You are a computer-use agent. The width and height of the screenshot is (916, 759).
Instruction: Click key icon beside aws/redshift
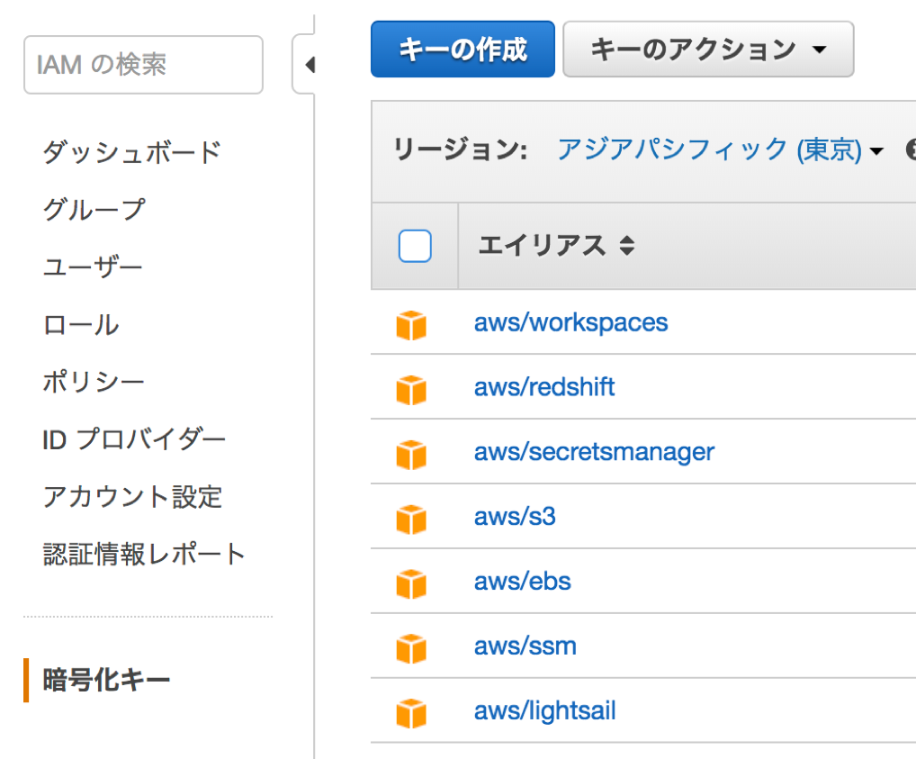pyautogui.click(x=411, y=390)
